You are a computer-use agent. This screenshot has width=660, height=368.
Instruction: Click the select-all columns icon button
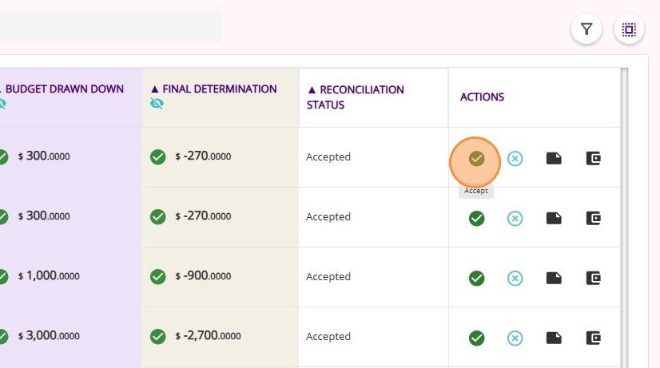(629, 30)
